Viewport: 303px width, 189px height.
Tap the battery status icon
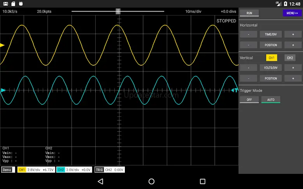[285, 3]
